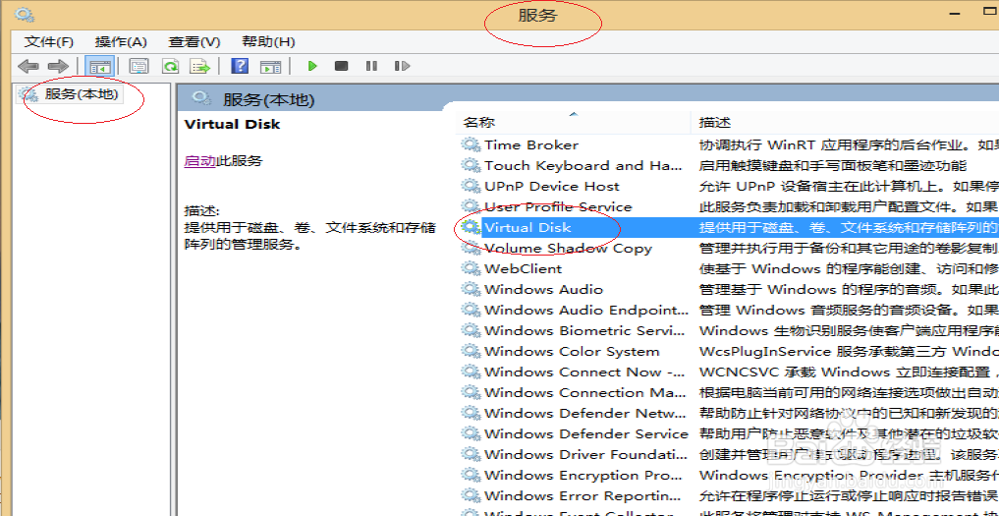999x516 pixels.
Task: Select the WebClient service
Action: [x=523, y=268]
